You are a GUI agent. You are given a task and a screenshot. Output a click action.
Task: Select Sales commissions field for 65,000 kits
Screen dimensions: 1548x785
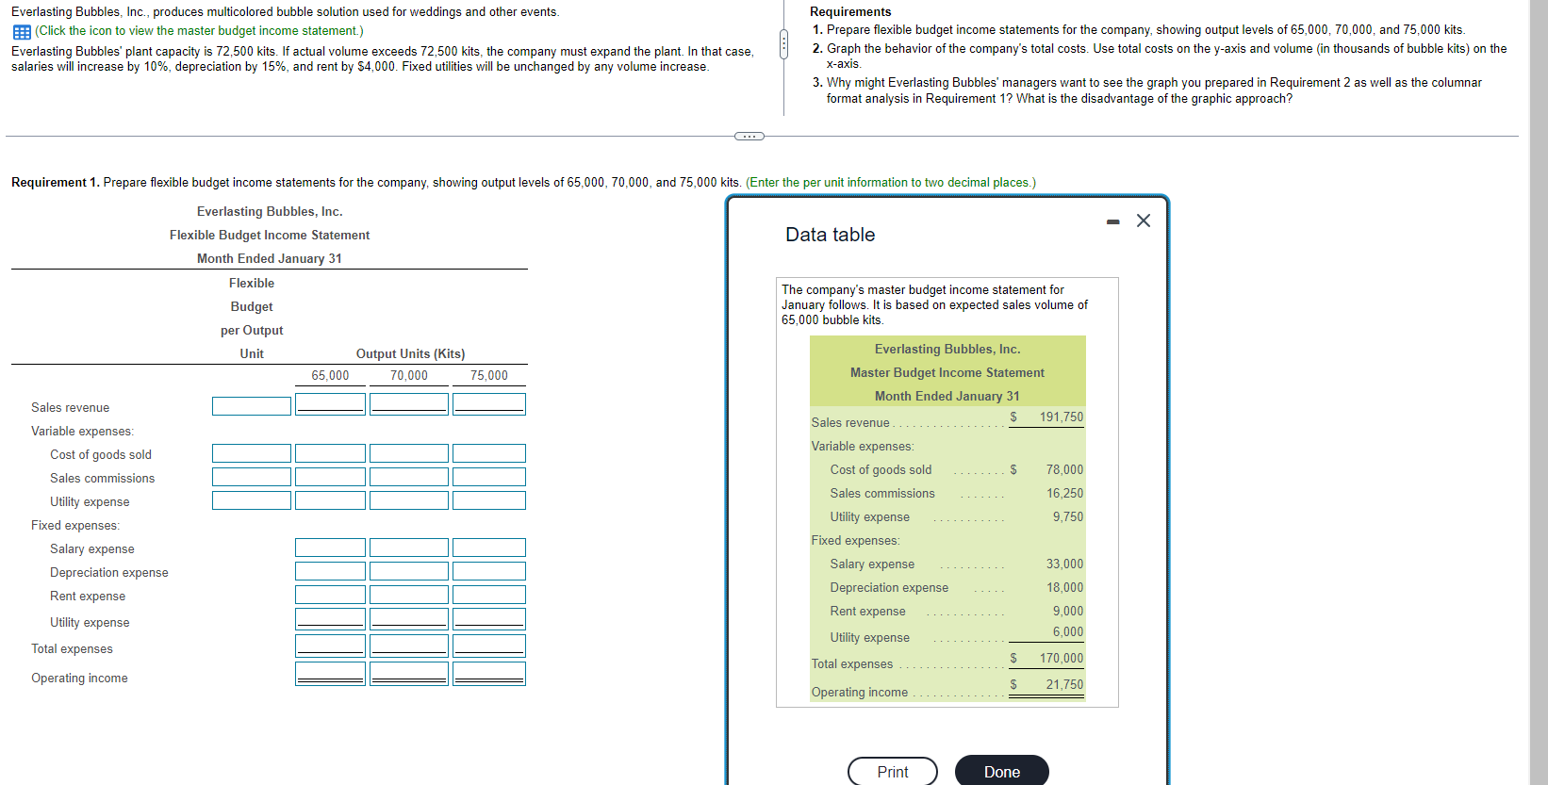pyautogui.click(x=330, y=477)
